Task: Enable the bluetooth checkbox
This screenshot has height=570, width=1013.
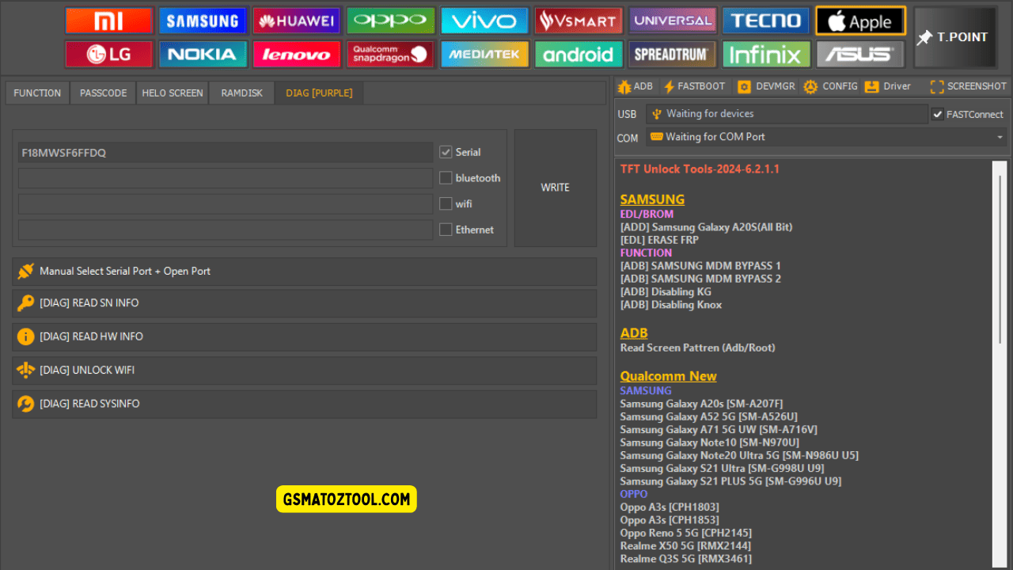Action: [x=446, y=177]
